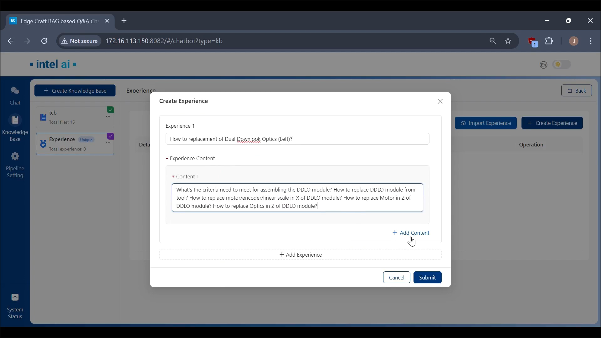Open System Status monitor icon
601x338 pixels.
[15, 298]
